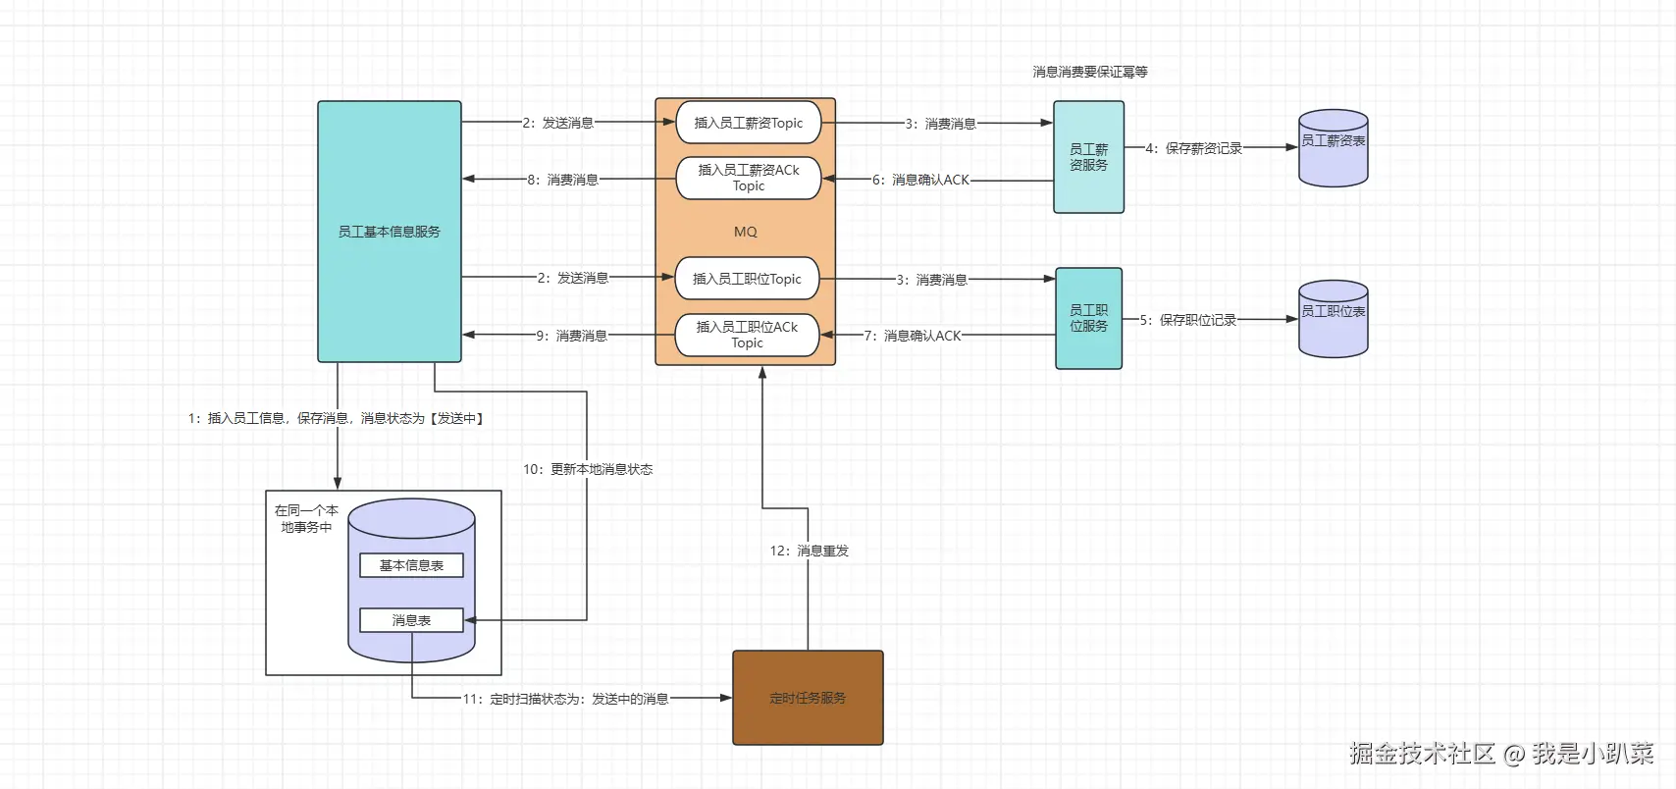Screen dimensions: 1676x789
Task: Click the 7：消息确认ACK label
Action: pyautogui.click(x=913, y=336)
